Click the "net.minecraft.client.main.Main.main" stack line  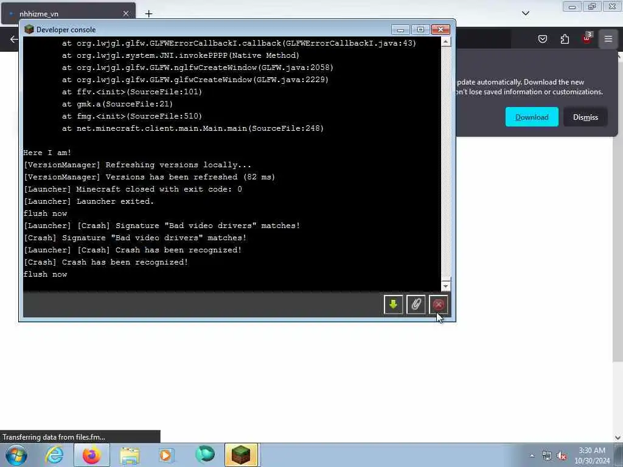coord(193,129)
